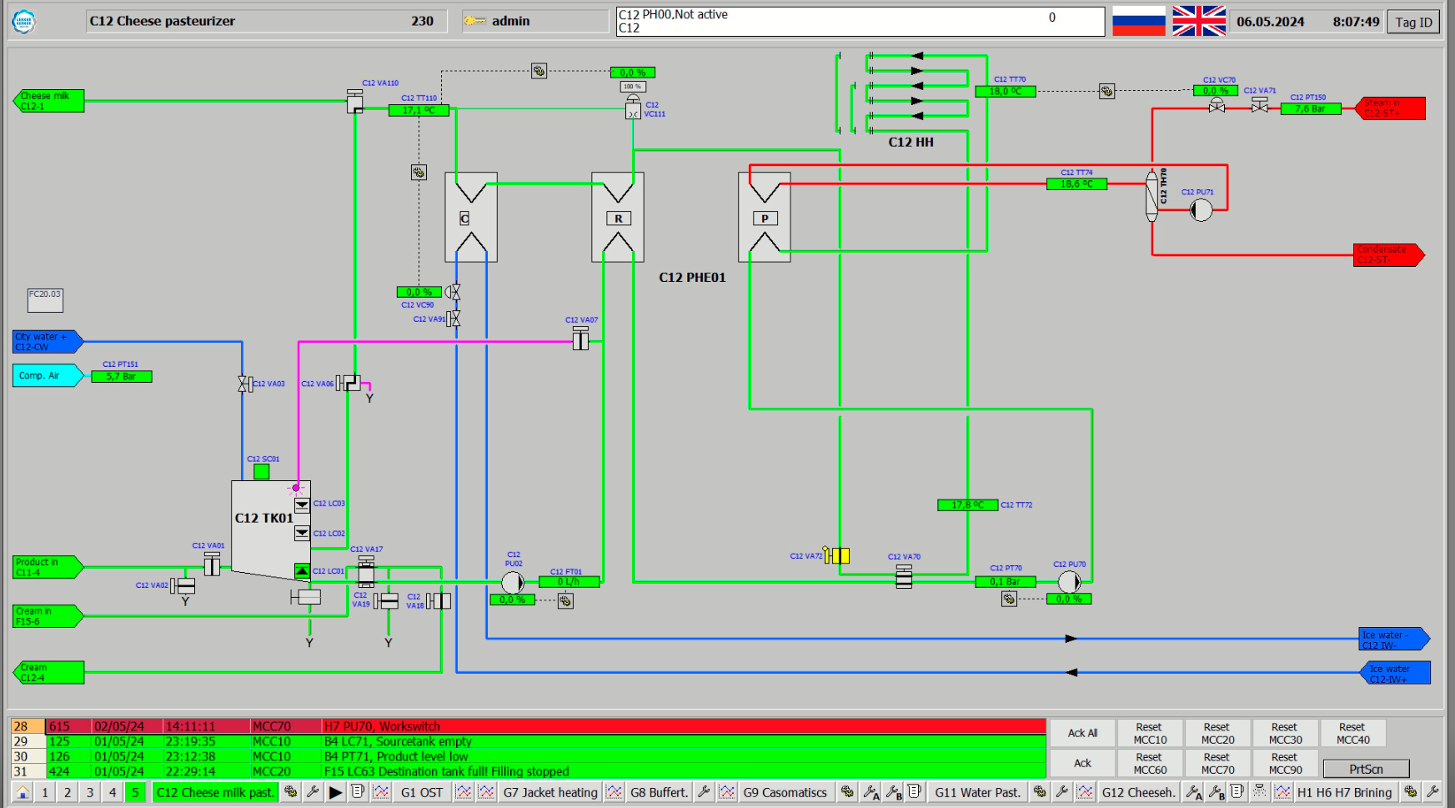Open the C12 VC111 control valve

tap(633, 108)
